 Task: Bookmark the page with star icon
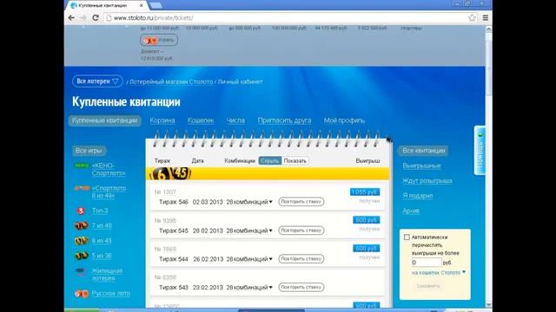click(472, 17)
